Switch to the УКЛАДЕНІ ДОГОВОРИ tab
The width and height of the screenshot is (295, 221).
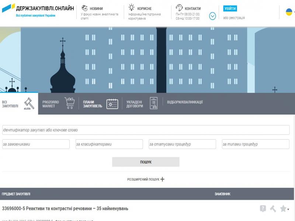(135, 104)
